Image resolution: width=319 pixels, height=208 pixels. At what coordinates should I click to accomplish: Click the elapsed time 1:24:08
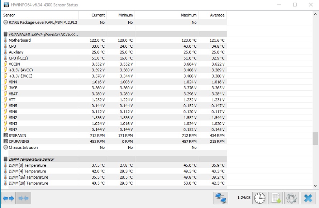pos(244,198)
